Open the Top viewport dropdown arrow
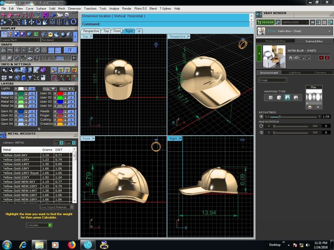Screen dimensions: 334x250 click(91, 36)
